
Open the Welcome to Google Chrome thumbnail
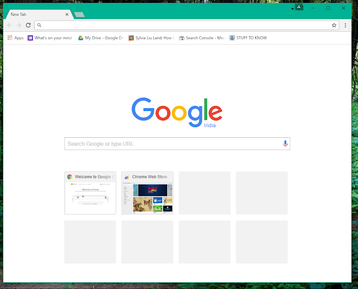[90, 193]
